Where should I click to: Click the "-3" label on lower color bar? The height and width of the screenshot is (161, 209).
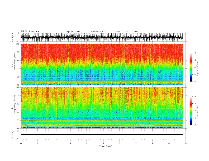click(195, 97)
